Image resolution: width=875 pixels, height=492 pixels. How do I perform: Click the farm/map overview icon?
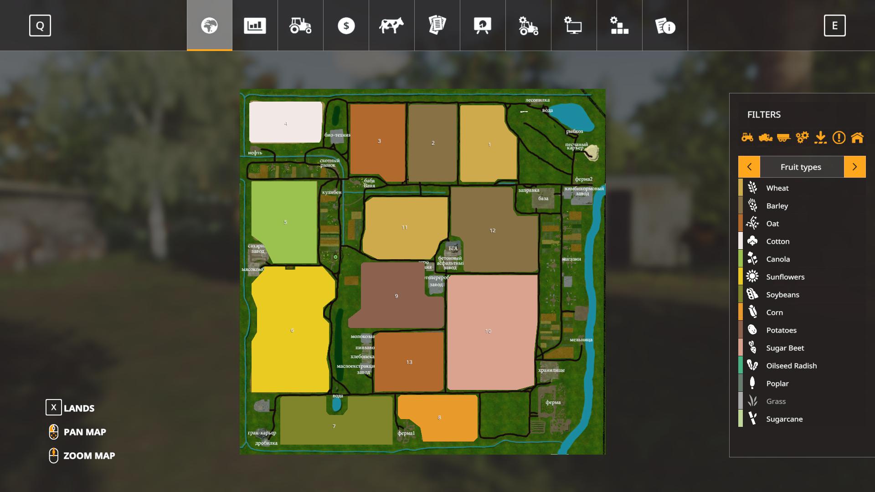pyautogui.click(x=209, y=25)
